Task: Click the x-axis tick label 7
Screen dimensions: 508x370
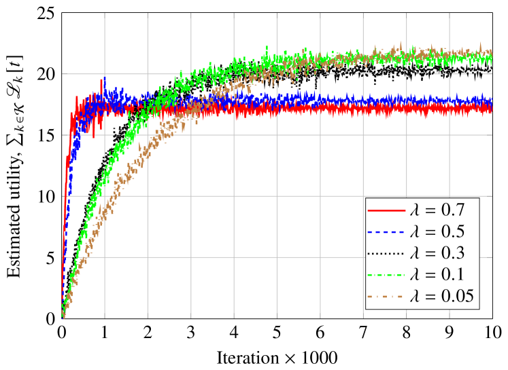Action: coord(363,333)
